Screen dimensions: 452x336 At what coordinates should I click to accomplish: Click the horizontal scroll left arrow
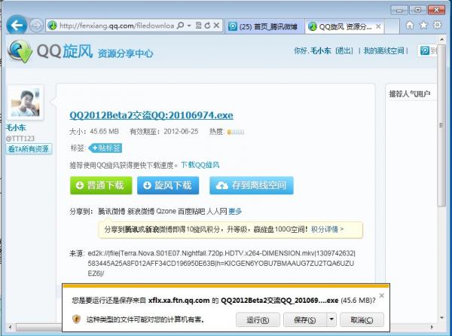coord(10,327)
